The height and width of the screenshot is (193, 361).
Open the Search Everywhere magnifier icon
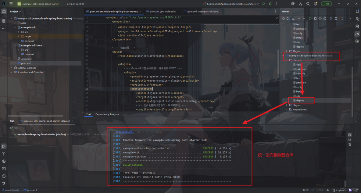(308, 4)
